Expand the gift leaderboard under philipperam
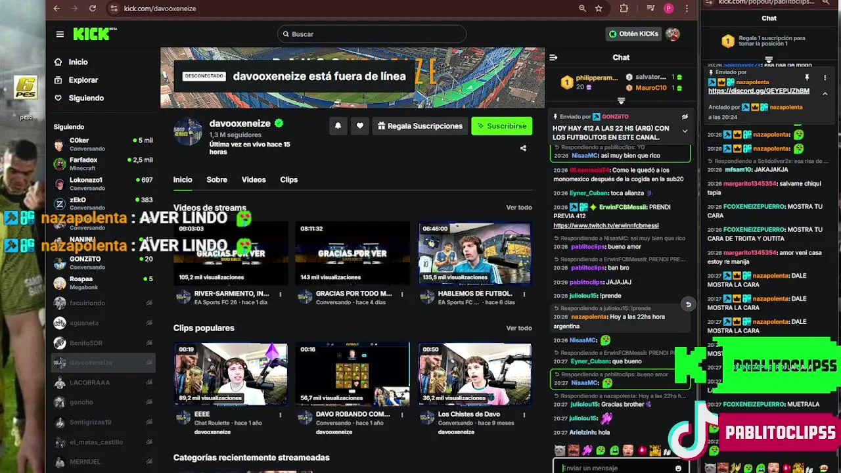Viewport: 841px width, 473px height. click(621, 101)
